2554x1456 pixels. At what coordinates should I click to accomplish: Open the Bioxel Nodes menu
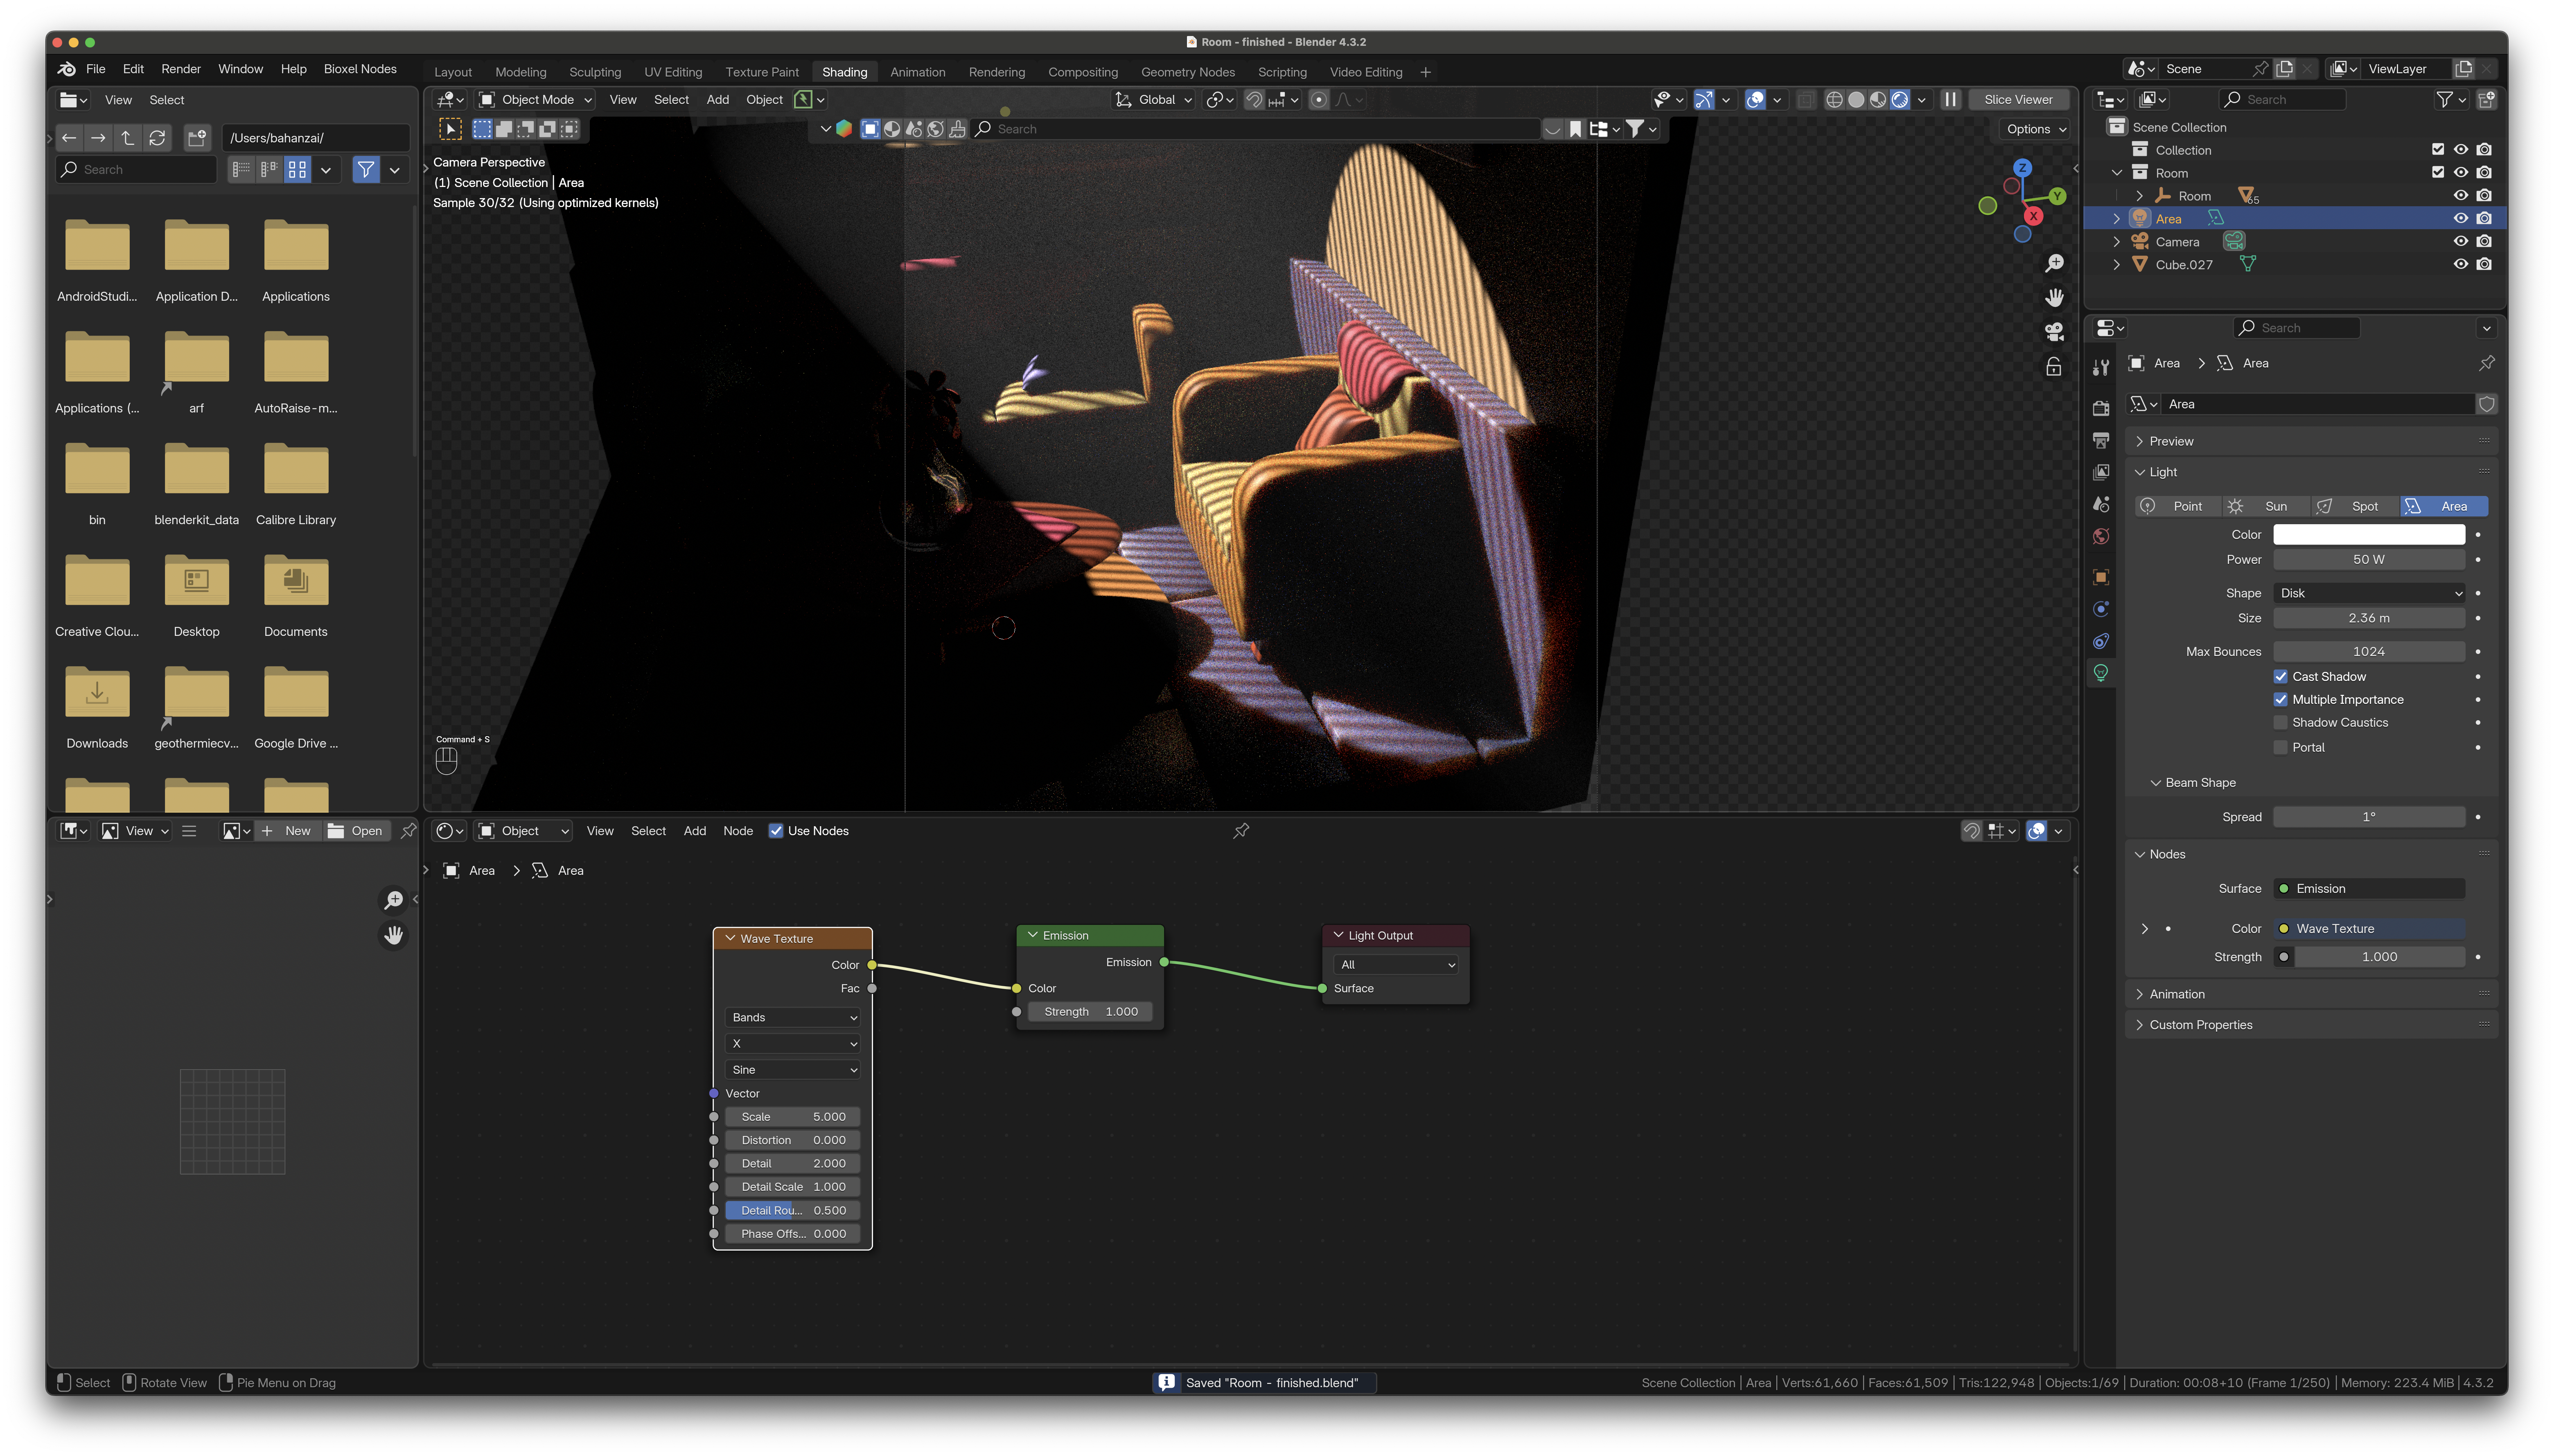click(x=360, y=69)
